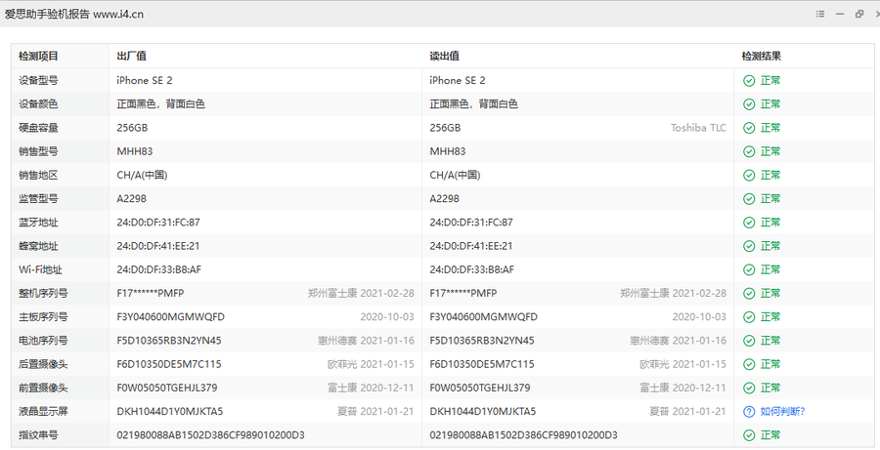
Task: Click read-side 惠州德赛 2021-01-16 note
Action: [678, 341]
